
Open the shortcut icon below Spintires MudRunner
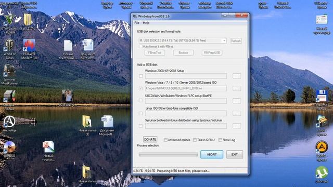point(9,96)
